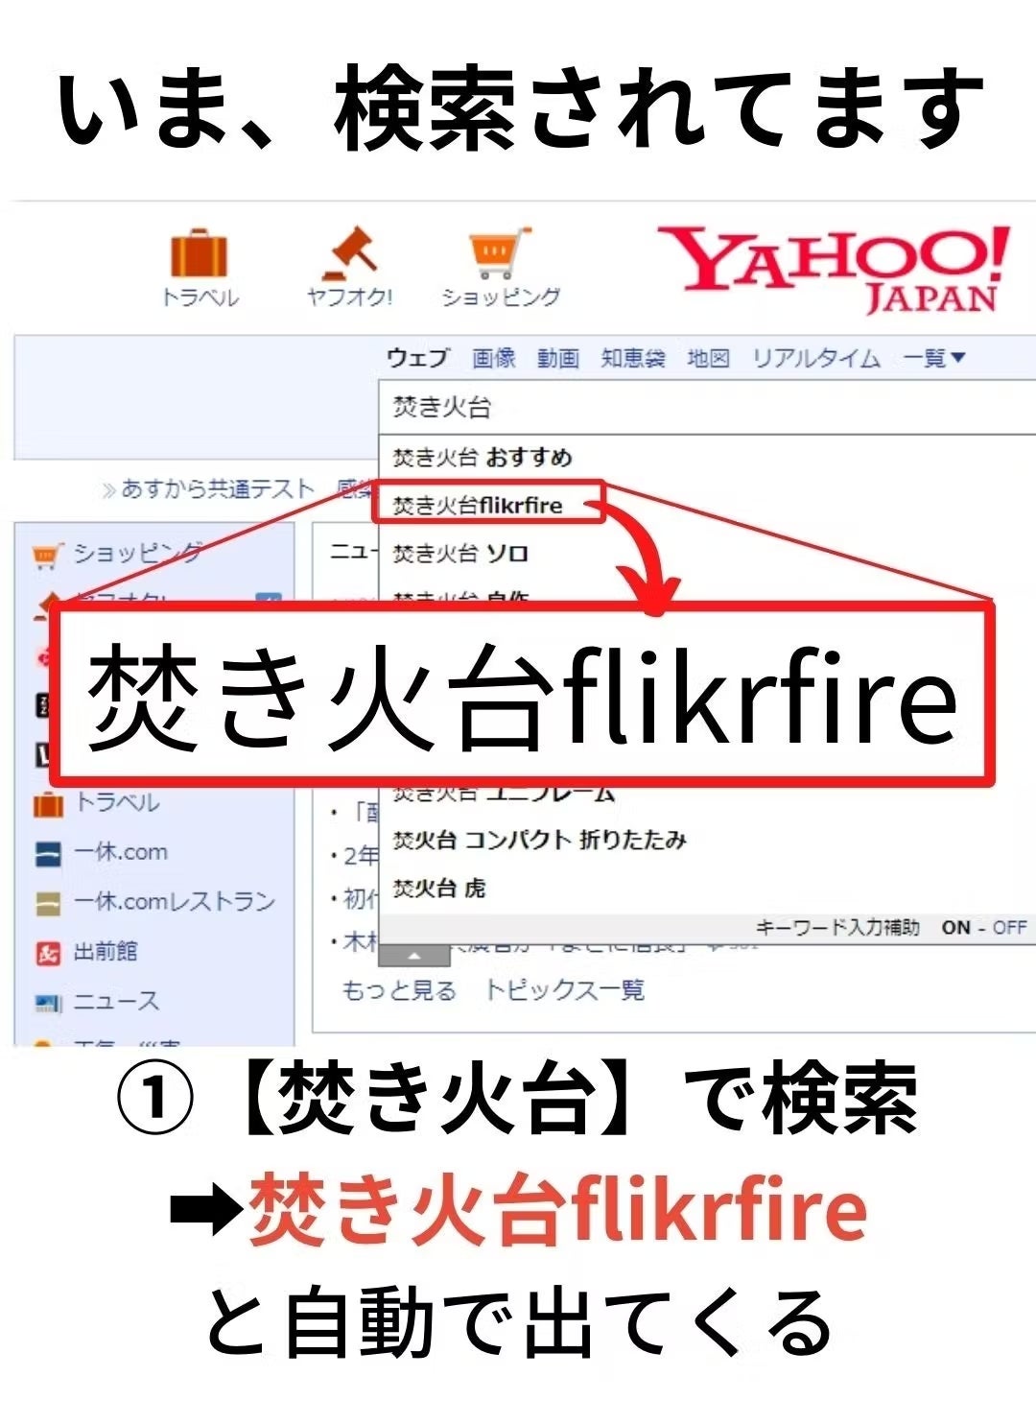Open the もっと見る link

pyautogui.click(x=399, y=990)
